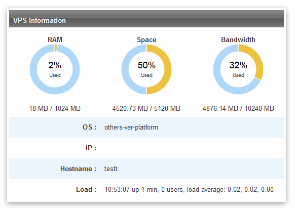Click the Bandwidth heading above the chart
Viewport: 295px width, 210px height.
point(238,39)
